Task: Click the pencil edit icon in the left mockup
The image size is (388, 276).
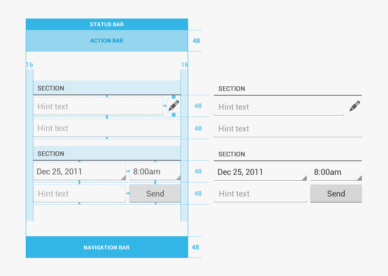Action: [174, 106]
